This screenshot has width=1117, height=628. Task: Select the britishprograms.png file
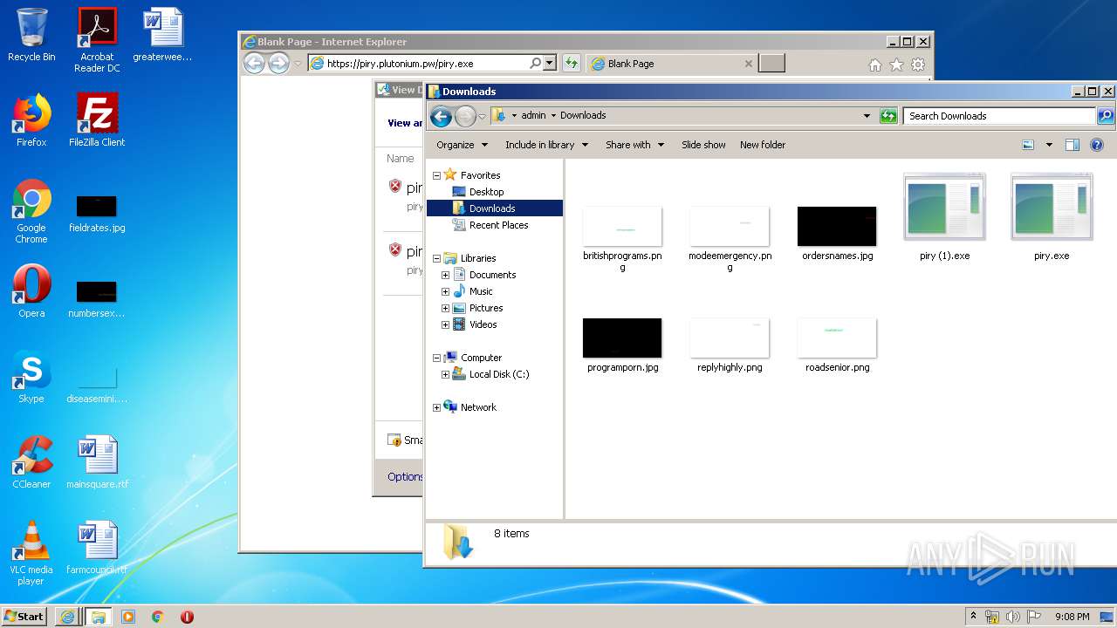point(622,238)
